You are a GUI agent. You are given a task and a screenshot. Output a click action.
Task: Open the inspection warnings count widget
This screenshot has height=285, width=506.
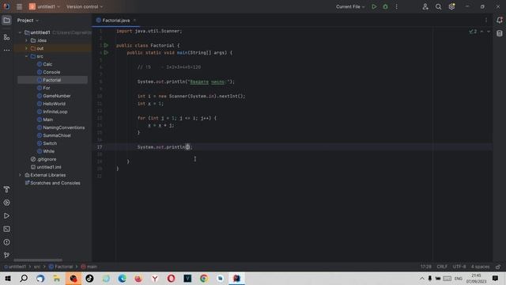tap(473, 32)
